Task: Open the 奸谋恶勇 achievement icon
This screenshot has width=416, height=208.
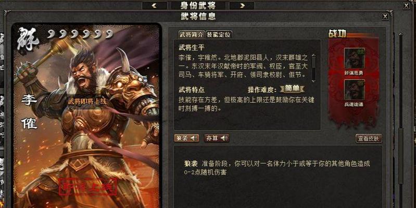Action: coord(354,58)
